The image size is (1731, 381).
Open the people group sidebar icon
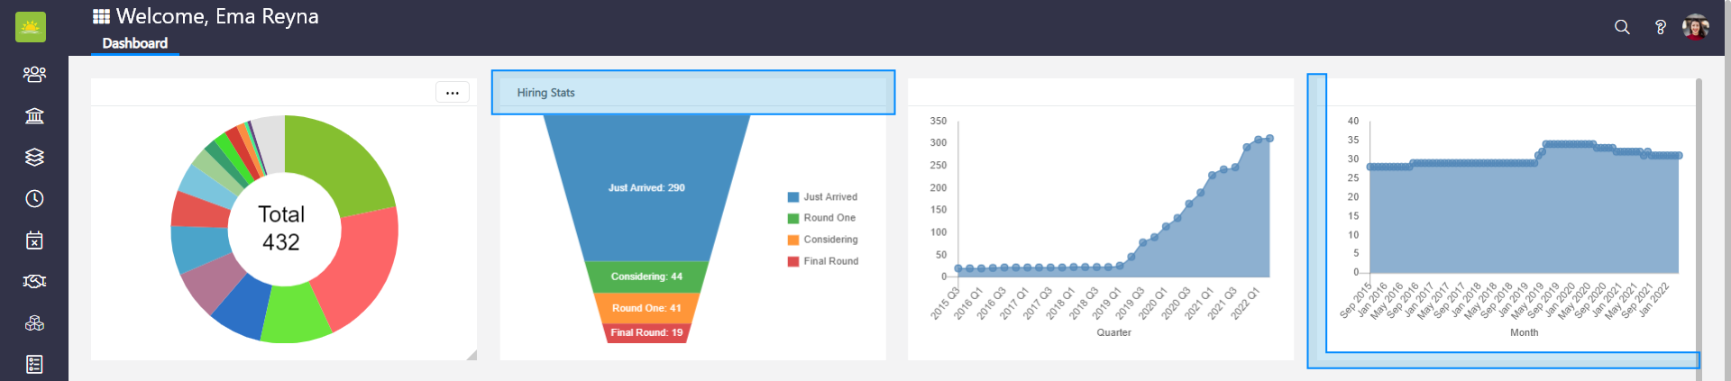34,74
